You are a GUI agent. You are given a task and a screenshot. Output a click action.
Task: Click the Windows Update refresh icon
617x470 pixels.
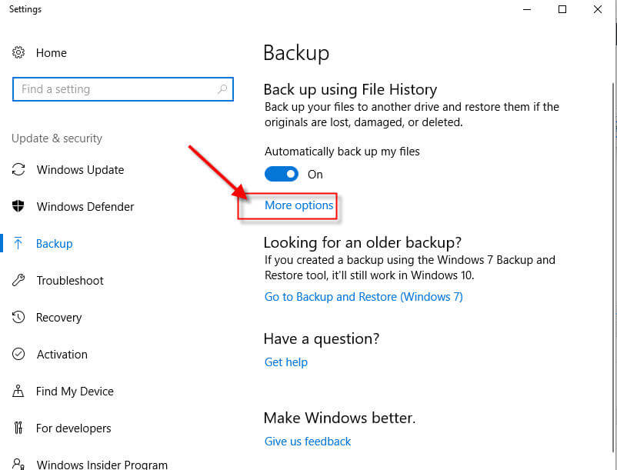point(18,169)
